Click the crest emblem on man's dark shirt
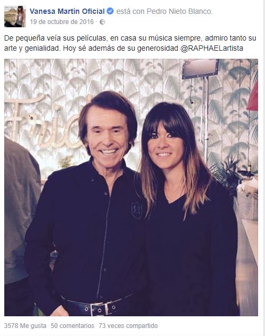This screenshot has height=336, width=265. coord(137,210)
